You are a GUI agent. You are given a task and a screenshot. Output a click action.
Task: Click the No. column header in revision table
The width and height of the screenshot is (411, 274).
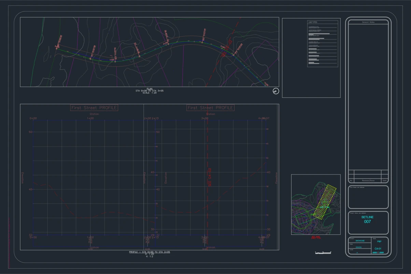tap(351, 181)
